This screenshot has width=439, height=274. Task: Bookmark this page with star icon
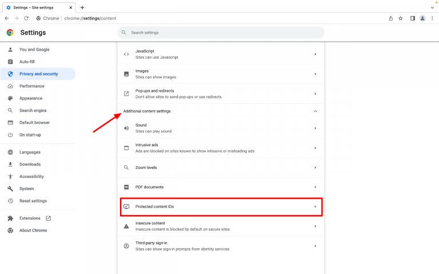(401, 18)
